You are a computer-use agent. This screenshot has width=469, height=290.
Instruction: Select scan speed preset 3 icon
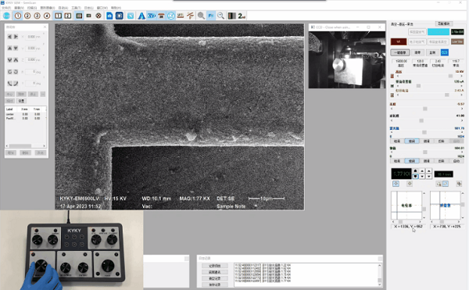coord(37,16)
